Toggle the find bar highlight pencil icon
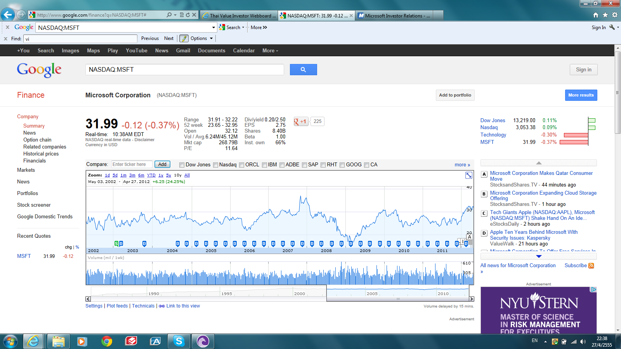Image resolution: width=621 pixels, height=349 pixels. pos(184,38)
